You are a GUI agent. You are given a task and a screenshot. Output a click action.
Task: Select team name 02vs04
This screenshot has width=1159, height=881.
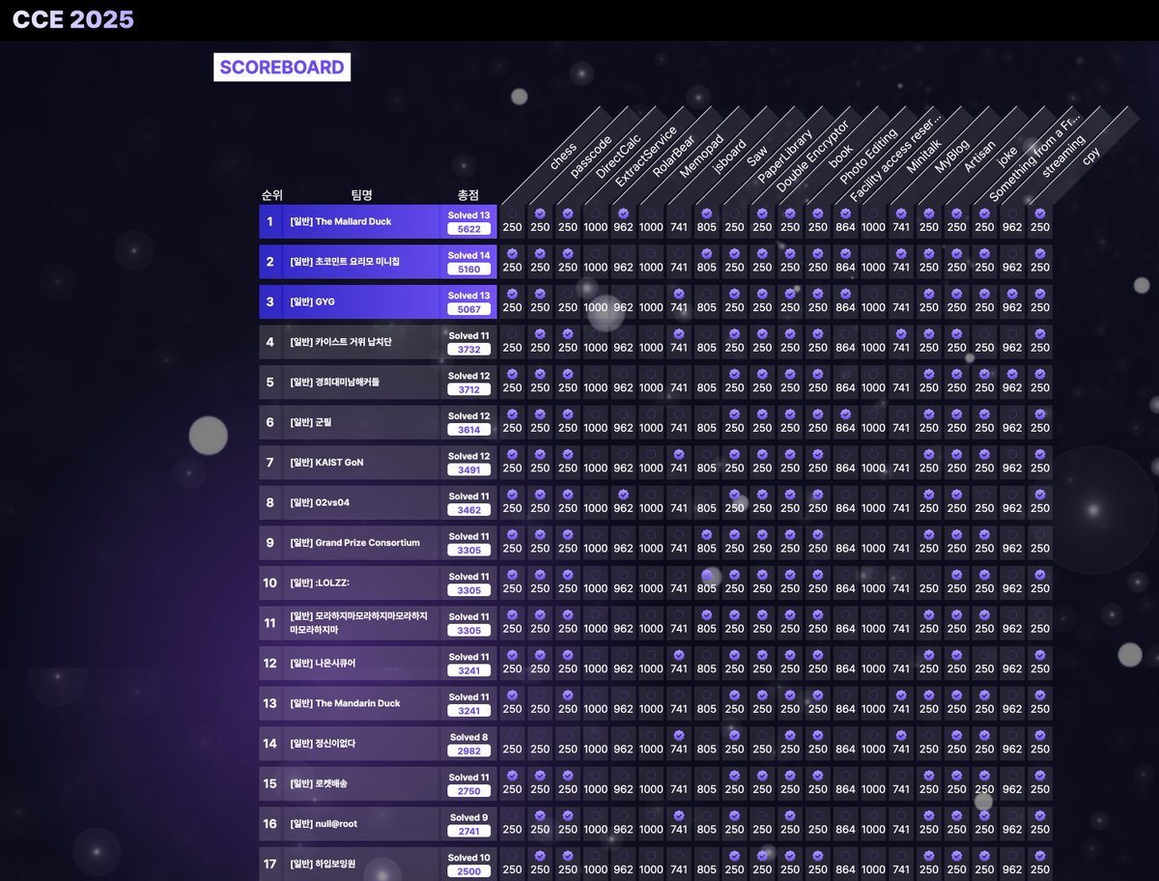pos(319,502)
